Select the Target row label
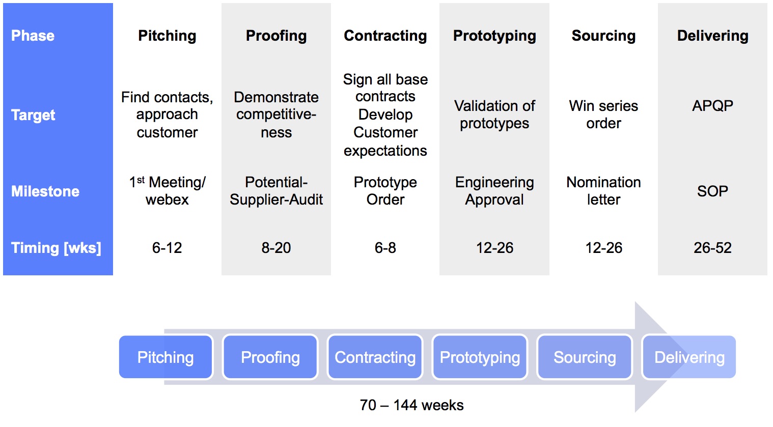 point(33,115)
